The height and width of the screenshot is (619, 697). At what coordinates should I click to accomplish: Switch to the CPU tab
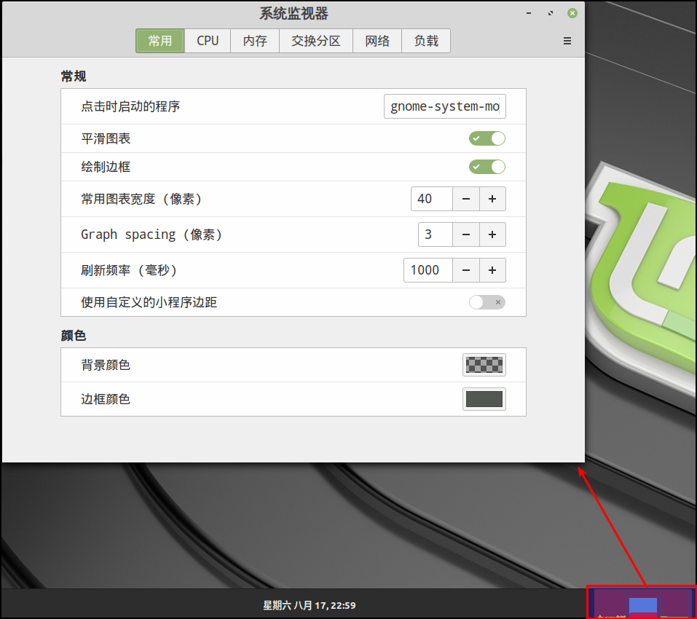tap(207, 41)
